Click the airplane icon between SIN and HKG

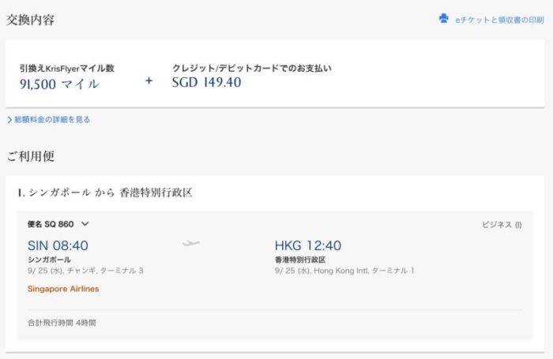(x=191, y=243)
